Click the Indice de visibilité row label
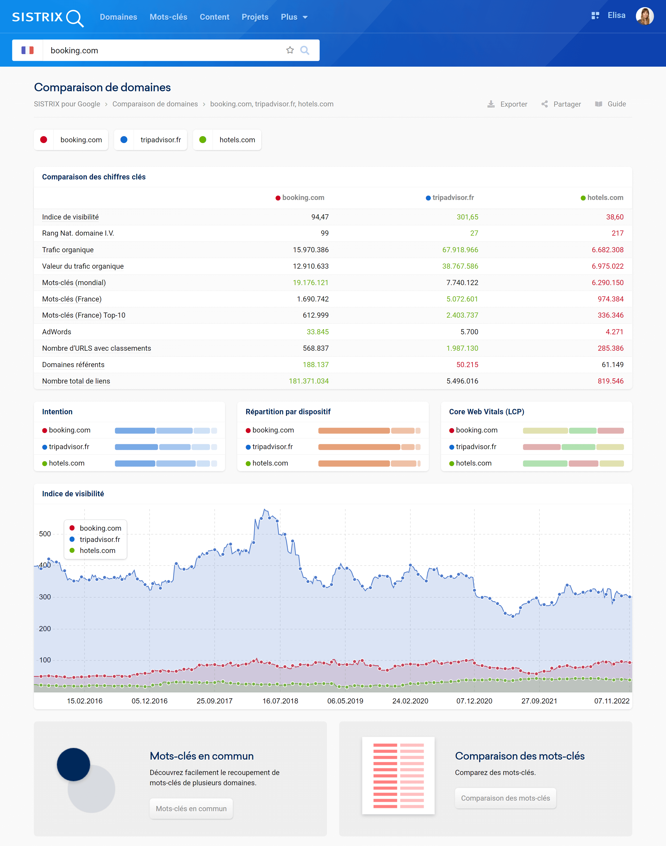This screenshot has width=666, height=846. [70, 217]
